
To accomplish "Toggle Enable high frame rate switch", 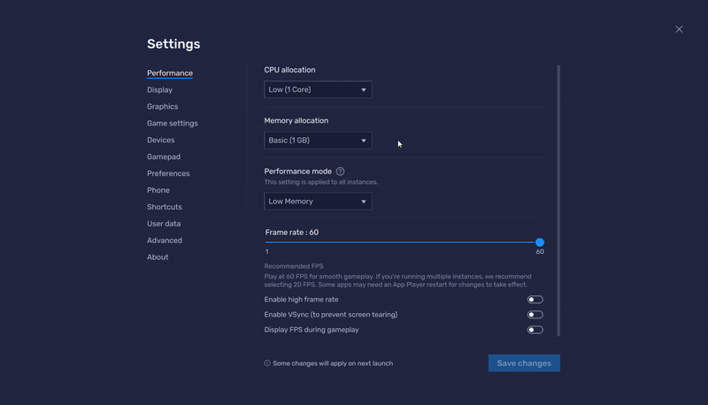I will coord(535,300).
